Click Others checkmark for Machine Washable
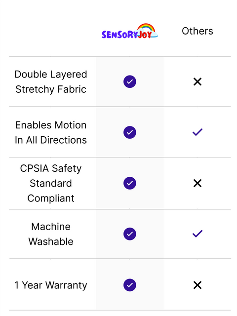This screenshot has width=237, height=316. pos(197,234)
